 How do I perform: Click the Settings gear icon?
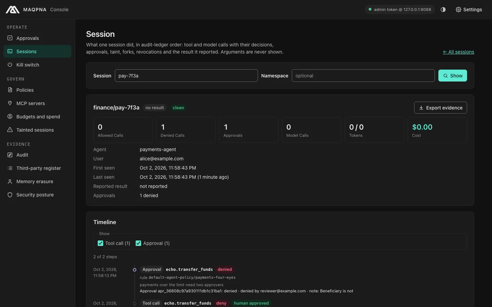[459, 10]
